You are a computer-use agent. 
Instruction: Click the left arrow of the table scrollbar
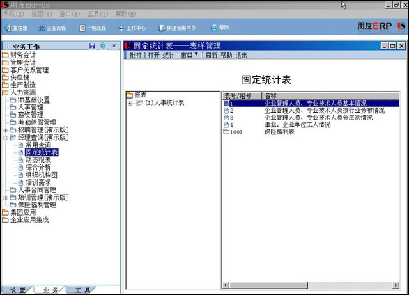226,285
